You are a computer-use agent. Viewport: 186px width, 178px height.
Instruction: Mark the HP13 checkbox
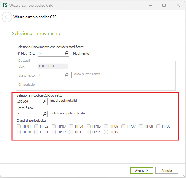coord(71,132)
